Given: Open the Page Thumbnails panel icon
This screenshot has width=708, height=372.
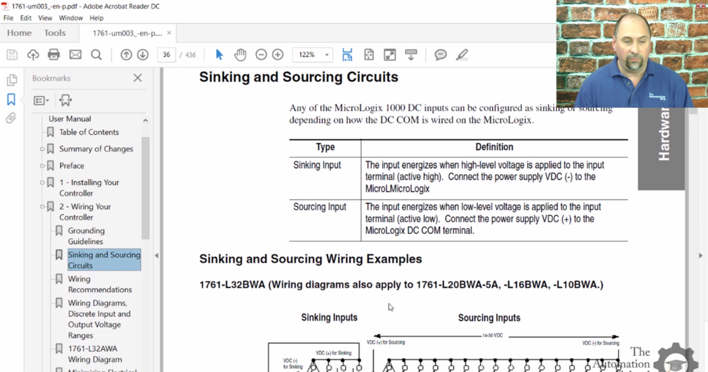Looking at the screenshot, I should pos(12,81).
